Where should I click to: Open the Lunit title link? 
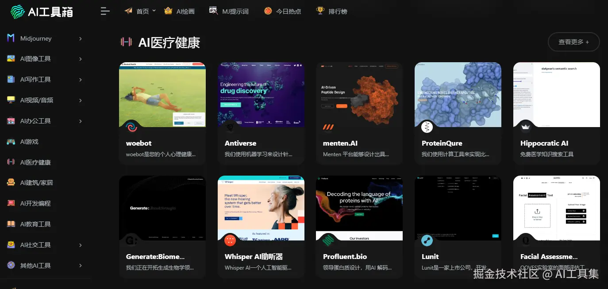click(430, 257)
